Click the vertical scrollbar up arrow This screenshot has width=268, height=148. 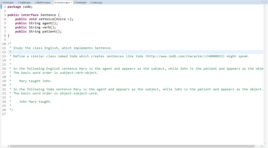pyautogui.click(x=265, y=6)
